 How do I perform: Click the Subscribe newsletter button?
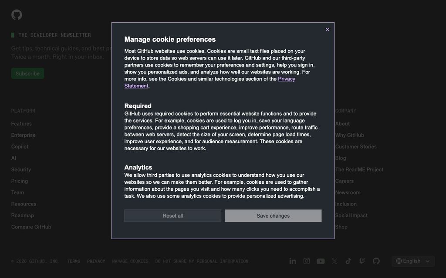[27, 73]
